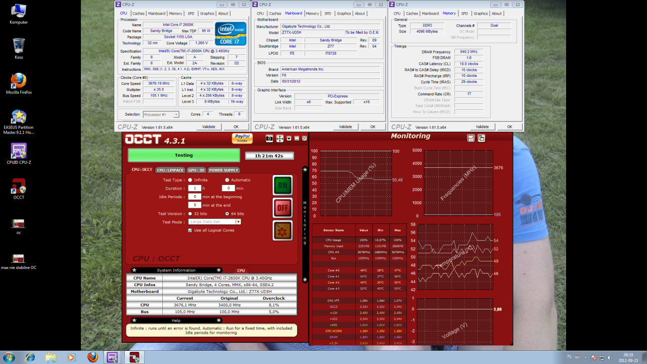
Task: Click the arrow at the bottom of the Monitoring bar
Action: click(305, 279)
